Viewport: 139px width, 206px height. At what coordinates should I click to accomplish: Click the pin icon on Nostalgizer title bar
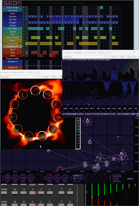pyautogui.click(x=134, y=52)
